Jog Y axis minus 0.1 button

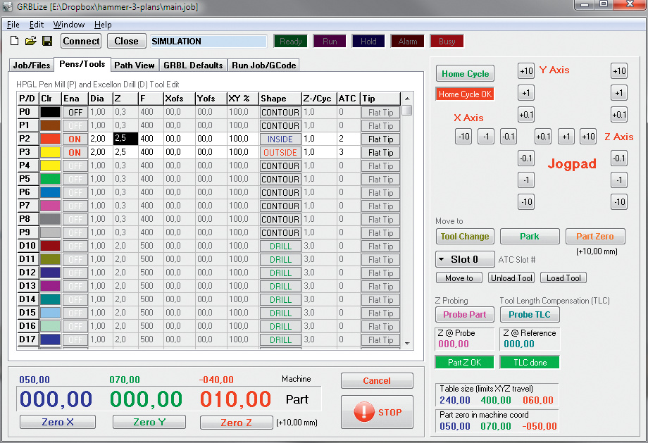[x=526, y=158]
